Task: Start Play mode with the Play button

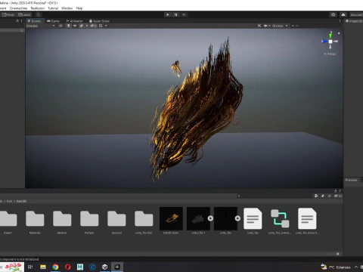Action: coord(168,14)
